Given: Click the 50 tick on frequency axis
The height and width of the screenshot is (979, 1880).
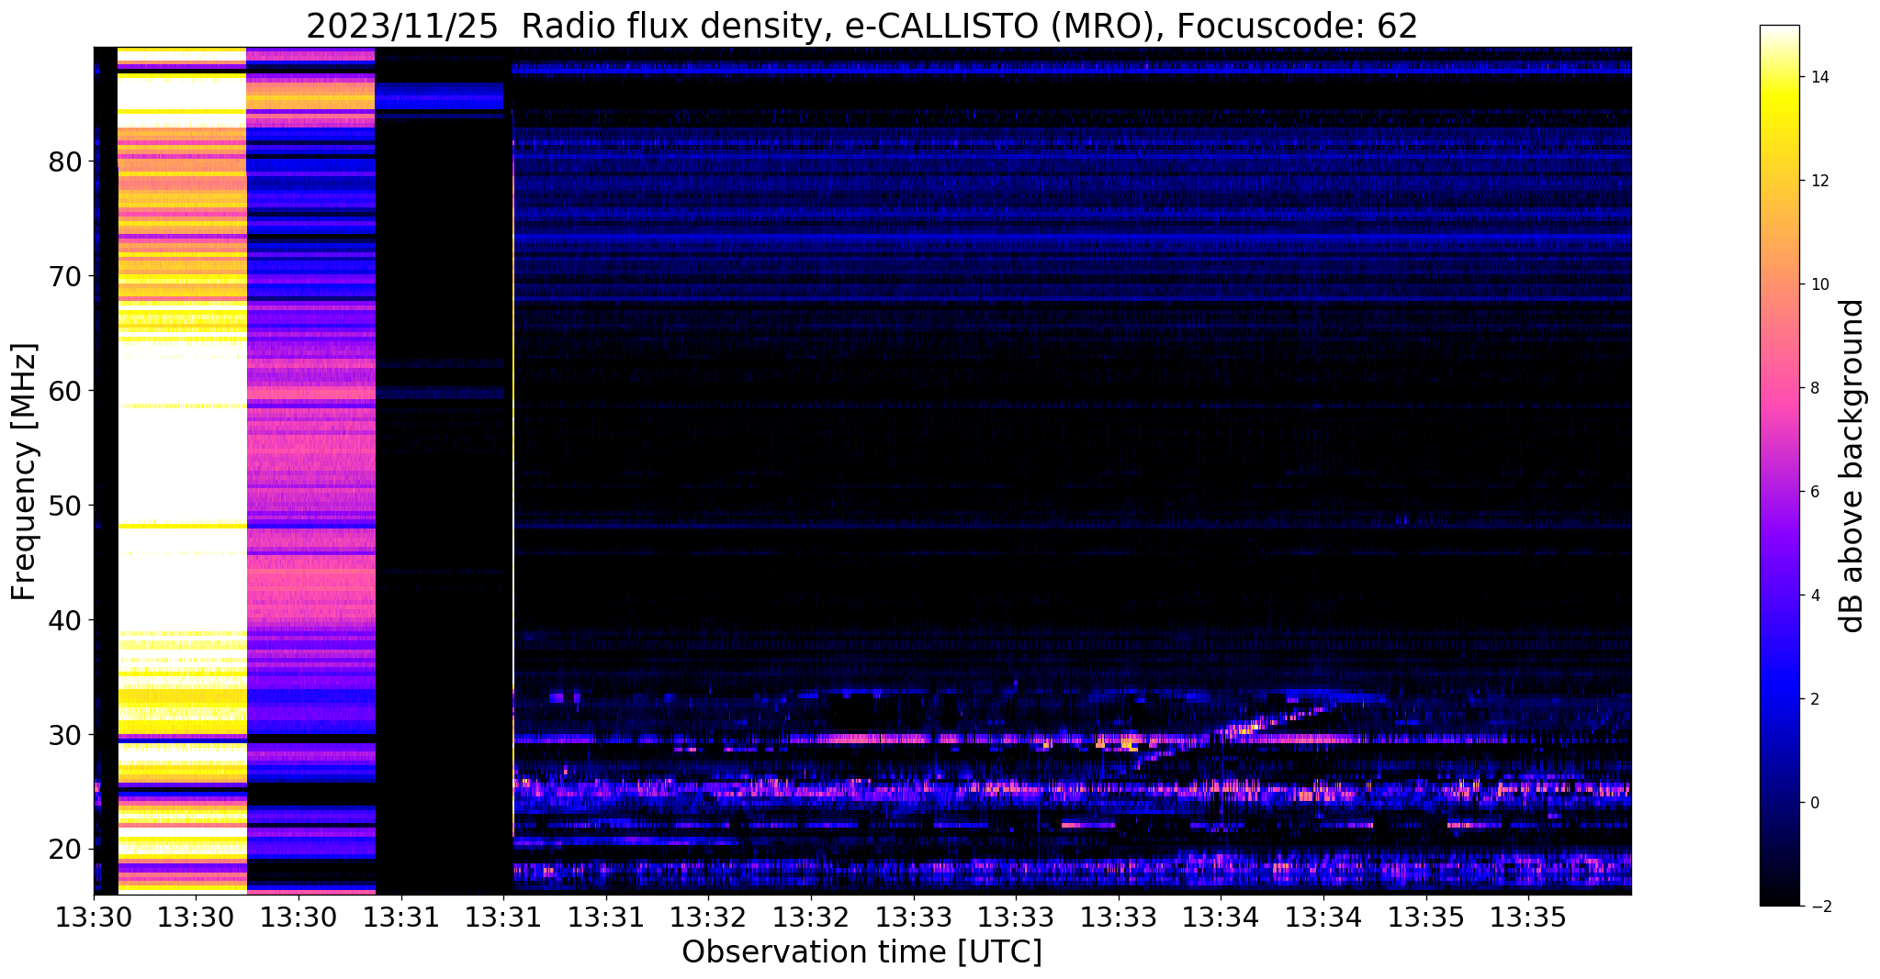Looking at the screenshot, I should [64, 506].
